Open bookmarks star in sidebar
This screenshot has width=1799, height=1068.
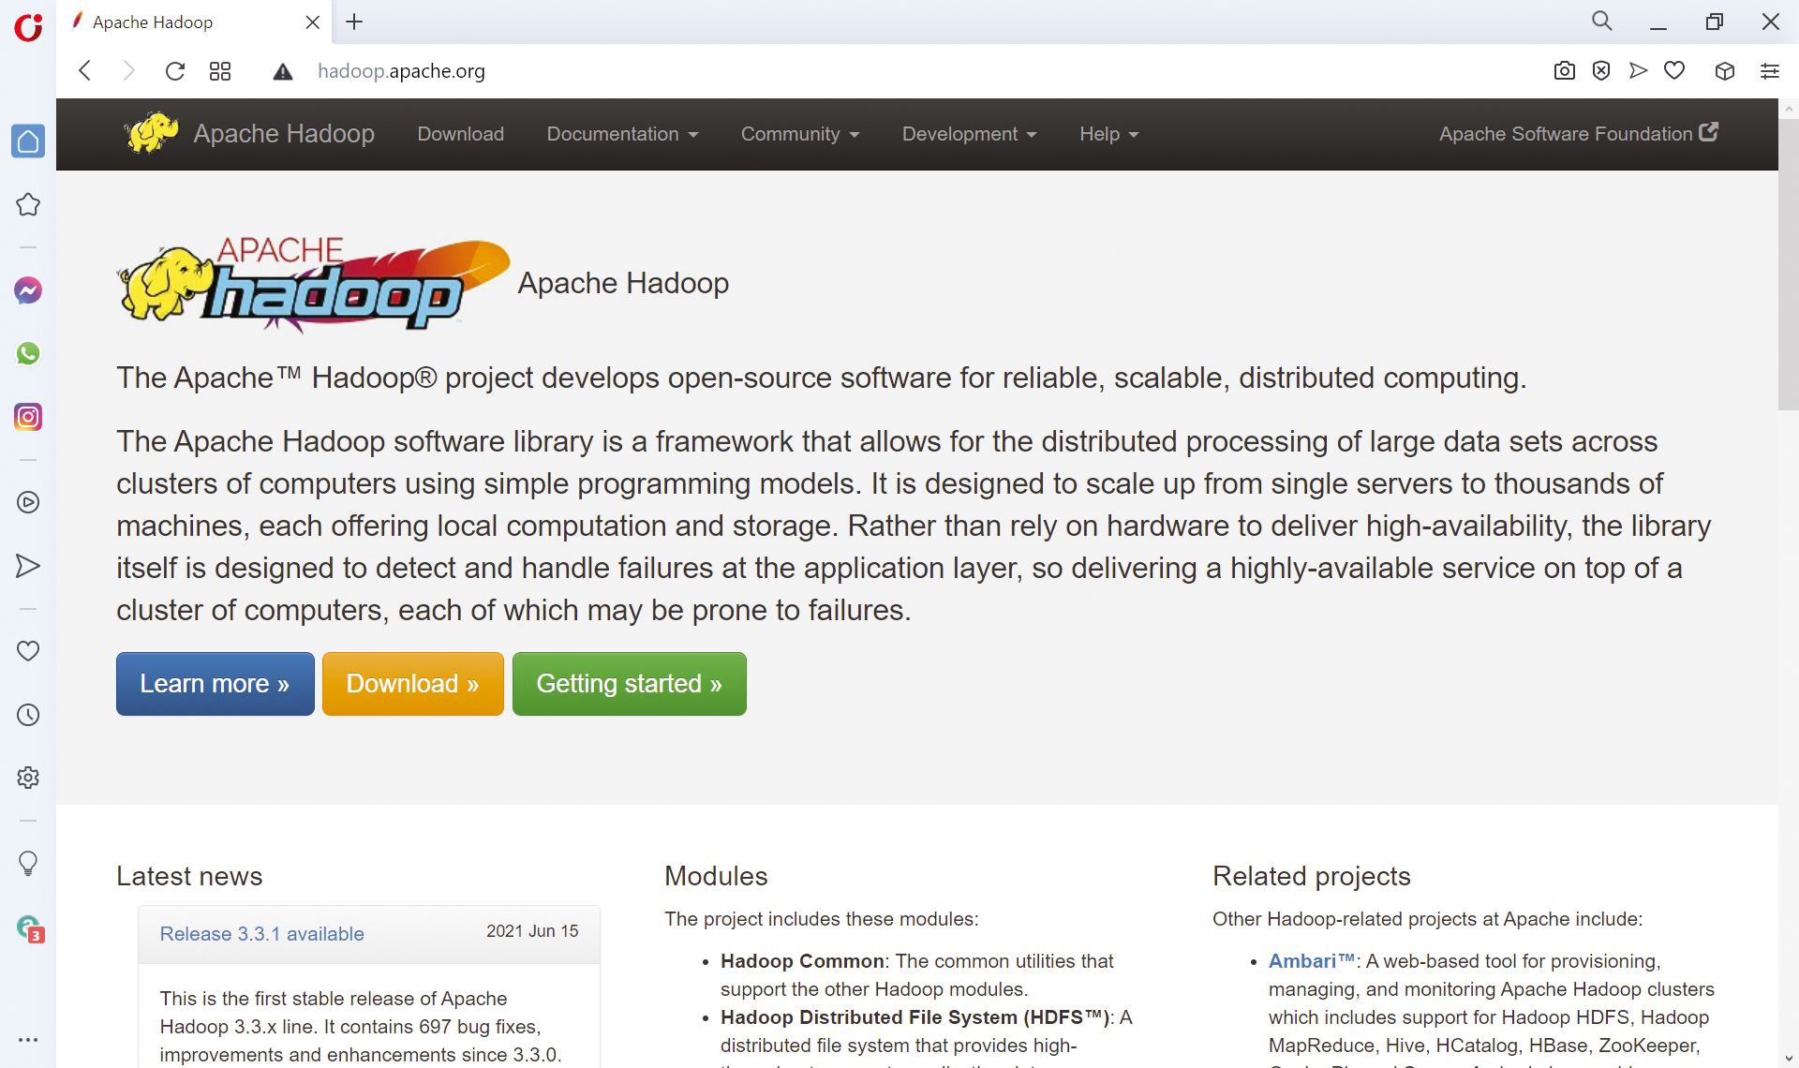click(x=28, y=204)
